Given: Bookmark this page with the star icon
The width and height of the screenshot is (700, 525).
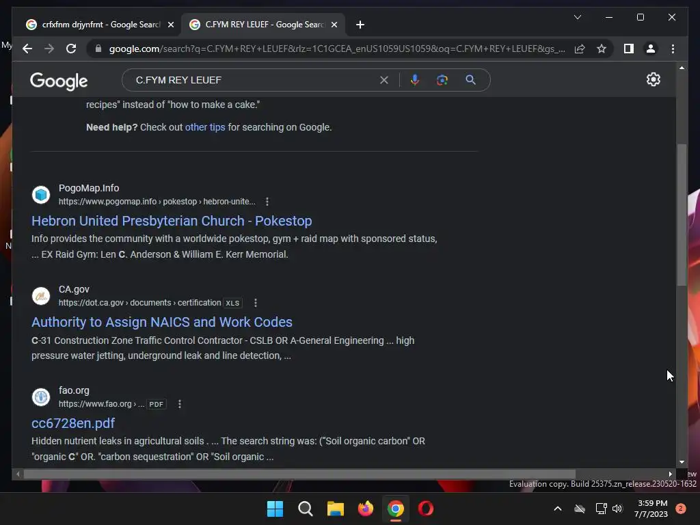Looking at the screenshot, I should pyautogui.click(x=602, y=49).
